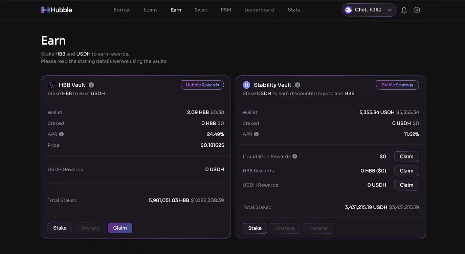Expand the CheL..hJRJ wallet dropdown
This screenshot has height=254, width=465.
click(389, 10)
